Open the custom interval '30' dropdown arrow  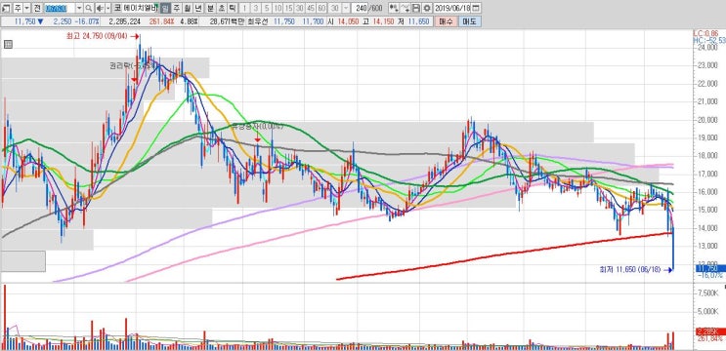tap(346, 9)
